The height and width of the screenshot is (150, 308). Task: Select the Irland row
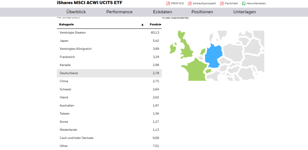pos(109,97)
